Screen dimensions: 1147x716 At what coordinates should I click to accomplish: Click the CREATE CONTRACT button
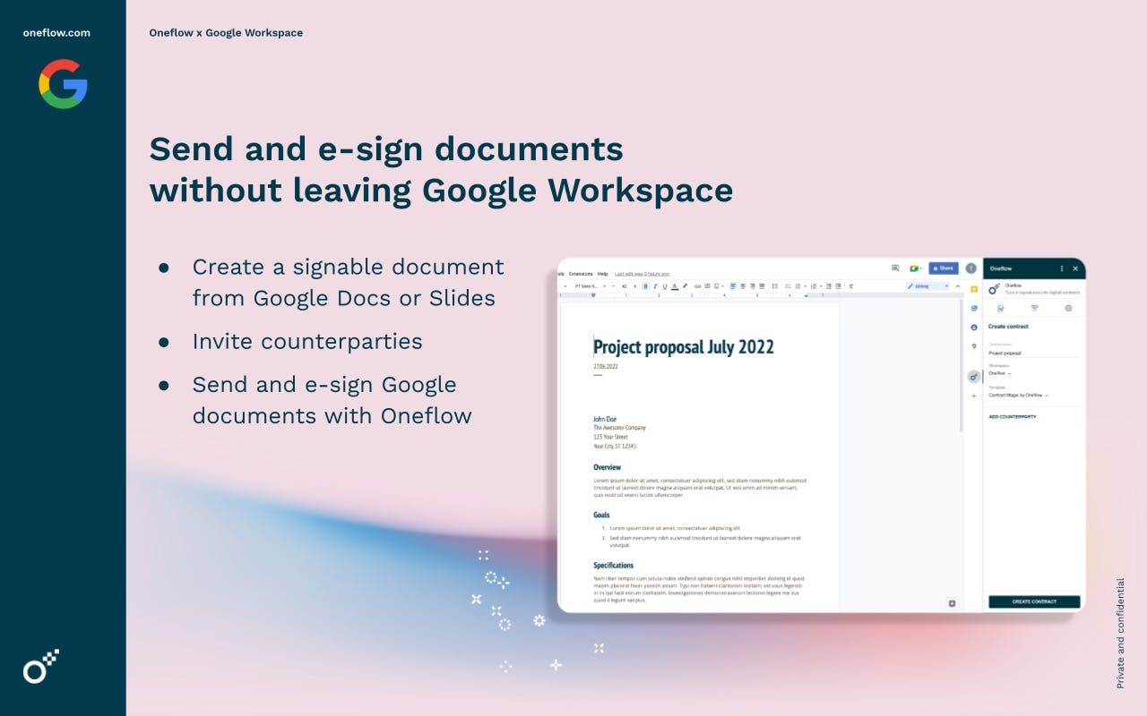point(1034,602)
